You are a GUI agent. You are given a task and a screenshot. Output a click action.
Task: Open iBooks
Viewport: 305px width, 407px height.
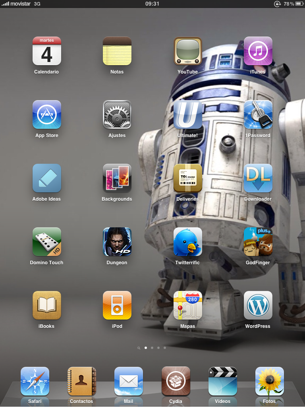(47, 305)
